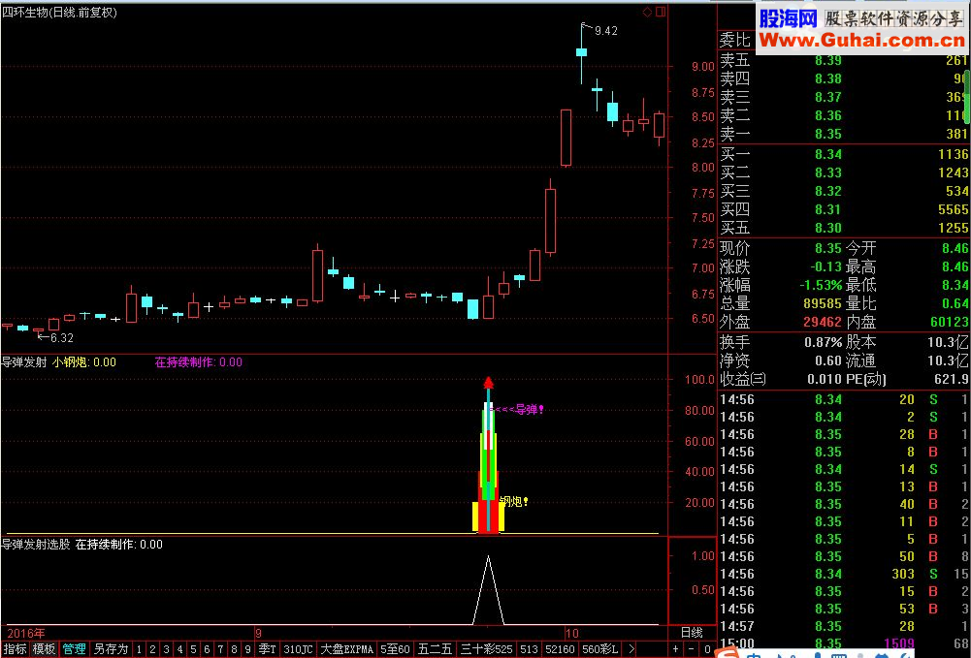Select template slot number 2
Viewport: 971px width, 658px height.
(x=153, y=649)
